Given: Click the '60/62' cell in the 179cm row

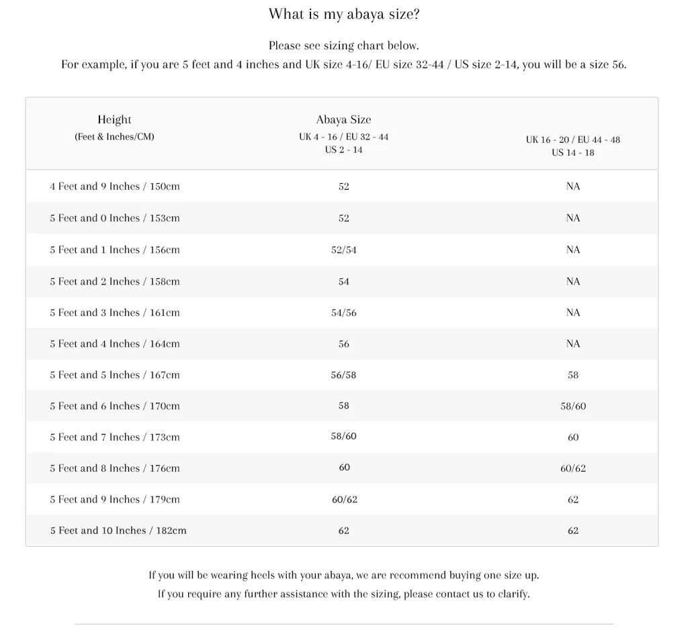Looking at the screenshot, I should [x=343, y=499].
